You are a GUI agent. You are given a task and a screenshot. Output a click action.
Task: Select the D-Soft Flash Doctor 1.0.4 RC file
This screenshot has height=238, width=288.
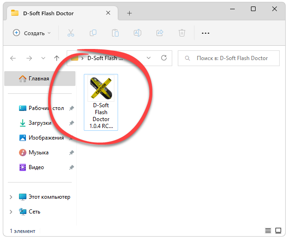[101, 102]
